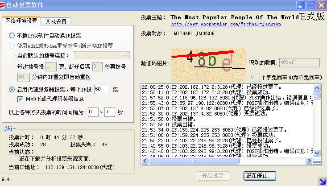The image size is (327, 186).
Task: Click the minimum time interval input field
Action: pos(93,112)
